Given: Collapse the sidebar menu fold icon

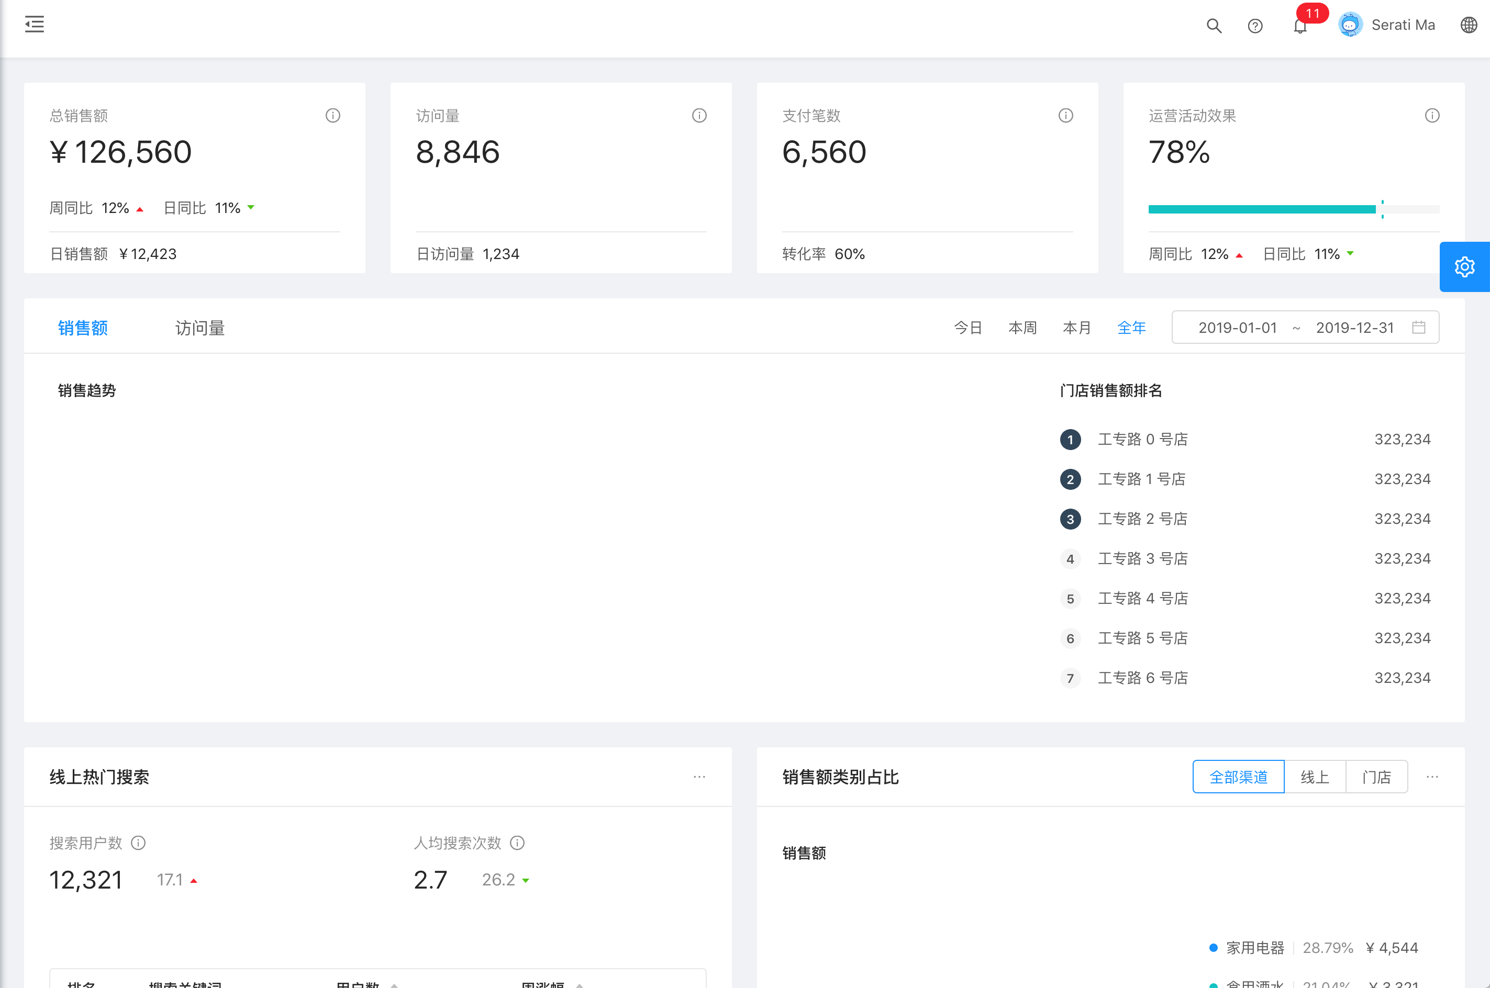Looking at the screenshot, I should (35, 25).
